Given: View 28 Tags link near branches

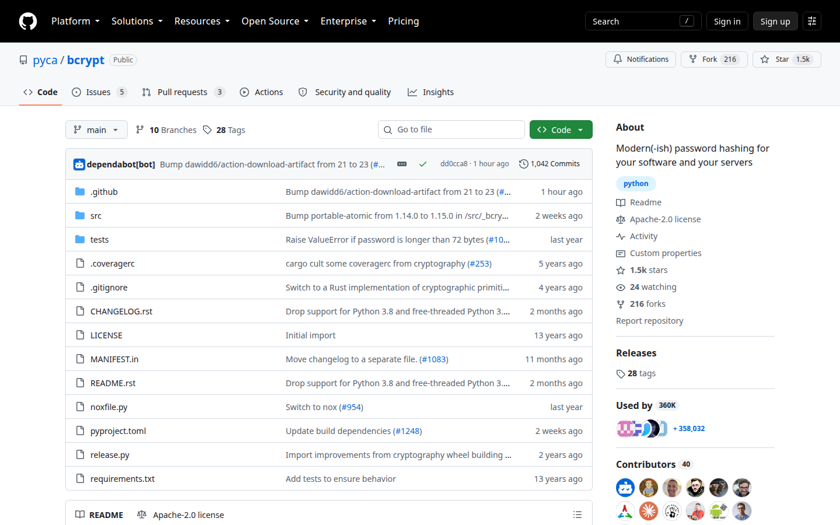Looking at the screenshot, I should click(x=224, y=129).
